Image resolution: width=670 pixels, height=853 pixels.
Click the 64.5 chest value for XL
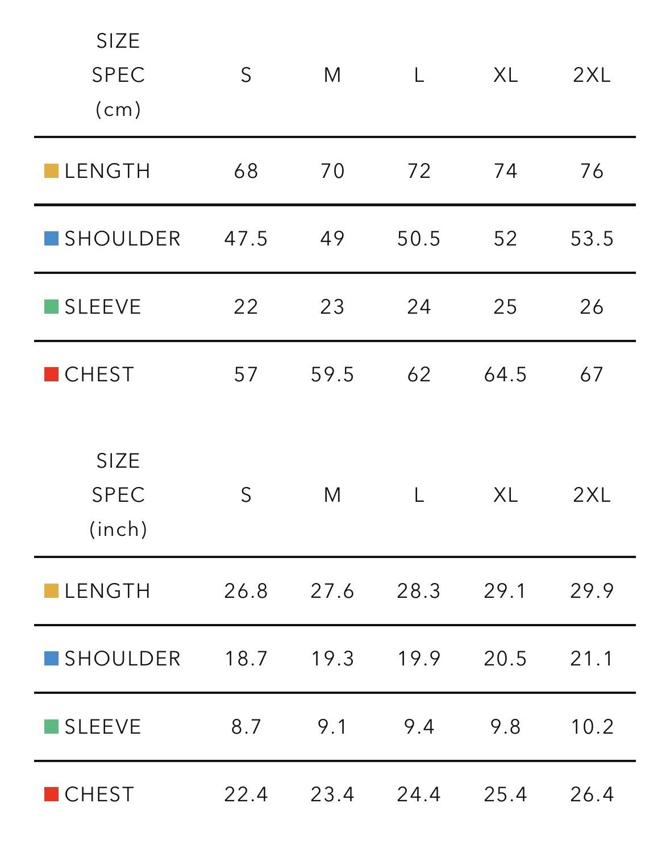point(505,375)
